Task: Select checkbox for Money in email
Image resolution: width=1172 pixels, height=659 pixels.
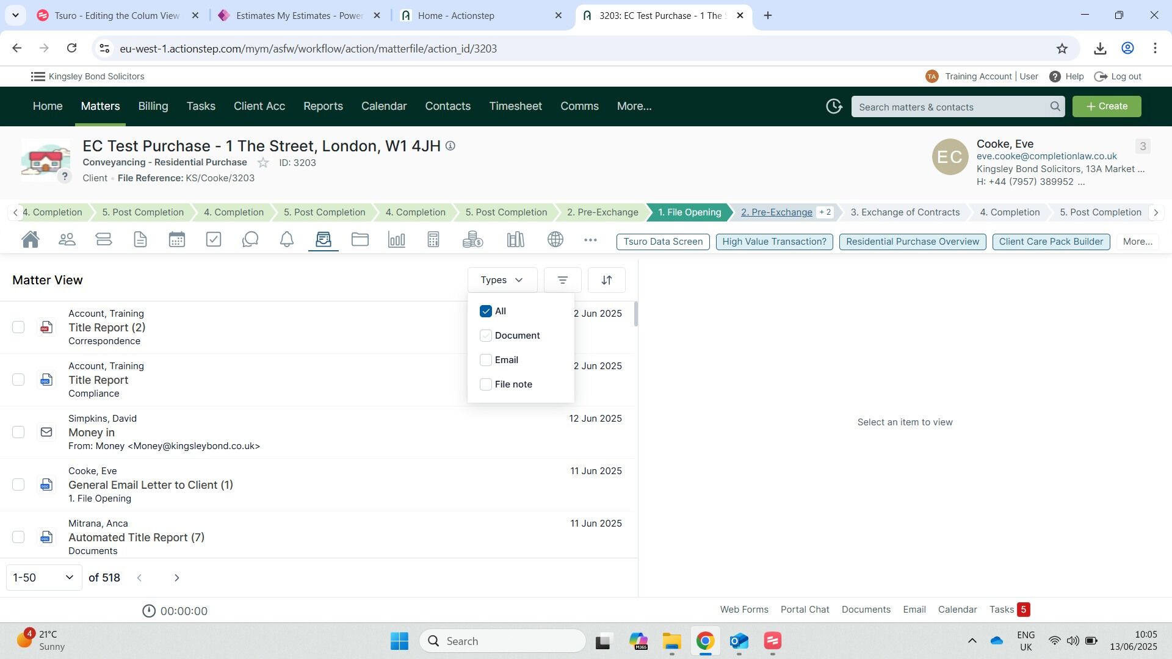Action: tap(18, 432)
